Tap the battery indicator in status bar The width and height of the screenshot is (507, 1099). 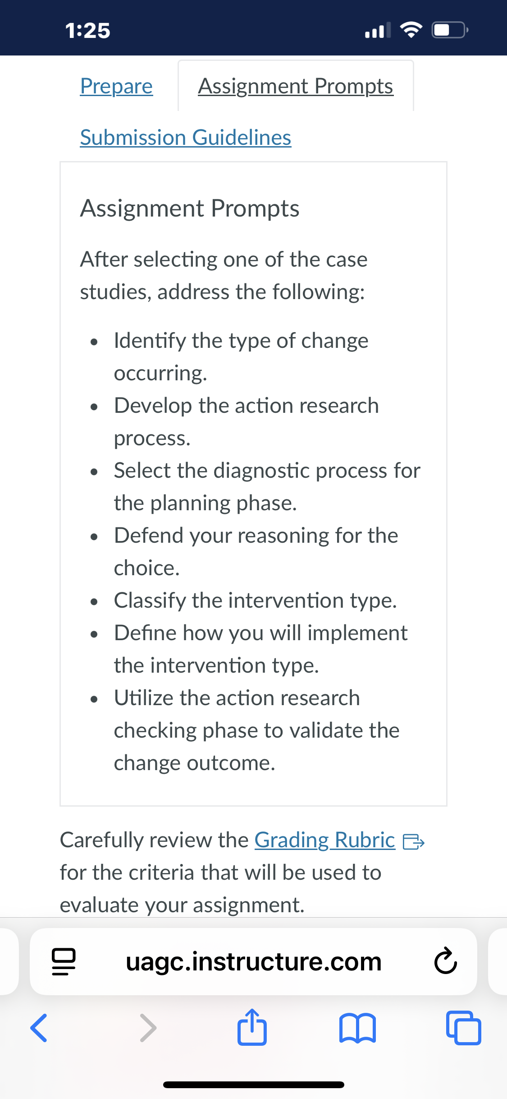click(x=450, y=30)
